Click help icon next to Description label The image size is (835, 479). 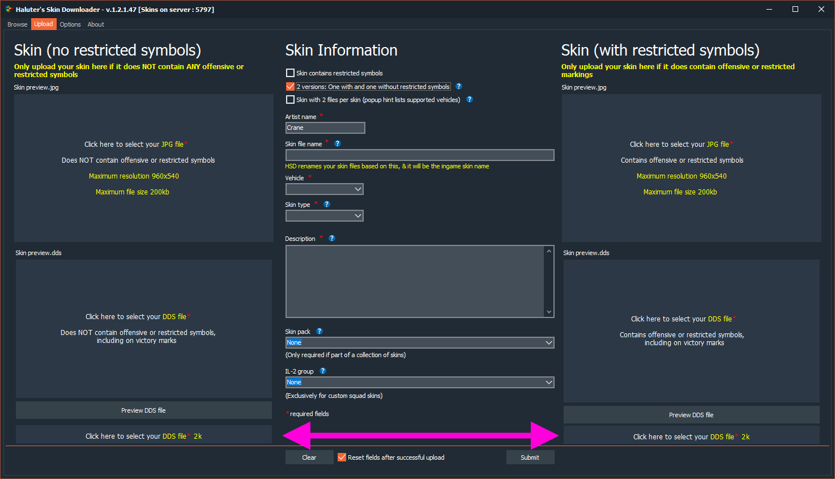[x=332, y=238]
